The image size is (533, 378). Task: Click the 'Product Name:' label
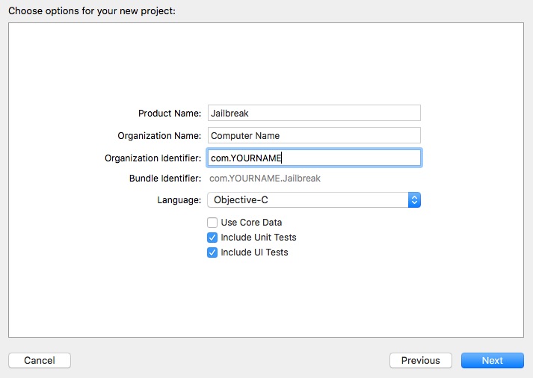pyautogui.click(x=170, y=113)
